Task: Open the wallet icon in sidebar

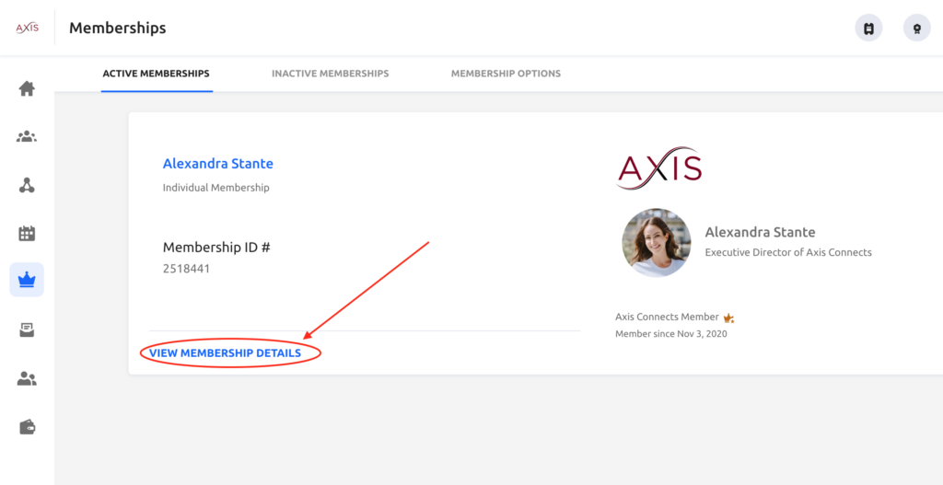Action: (27, 427)
